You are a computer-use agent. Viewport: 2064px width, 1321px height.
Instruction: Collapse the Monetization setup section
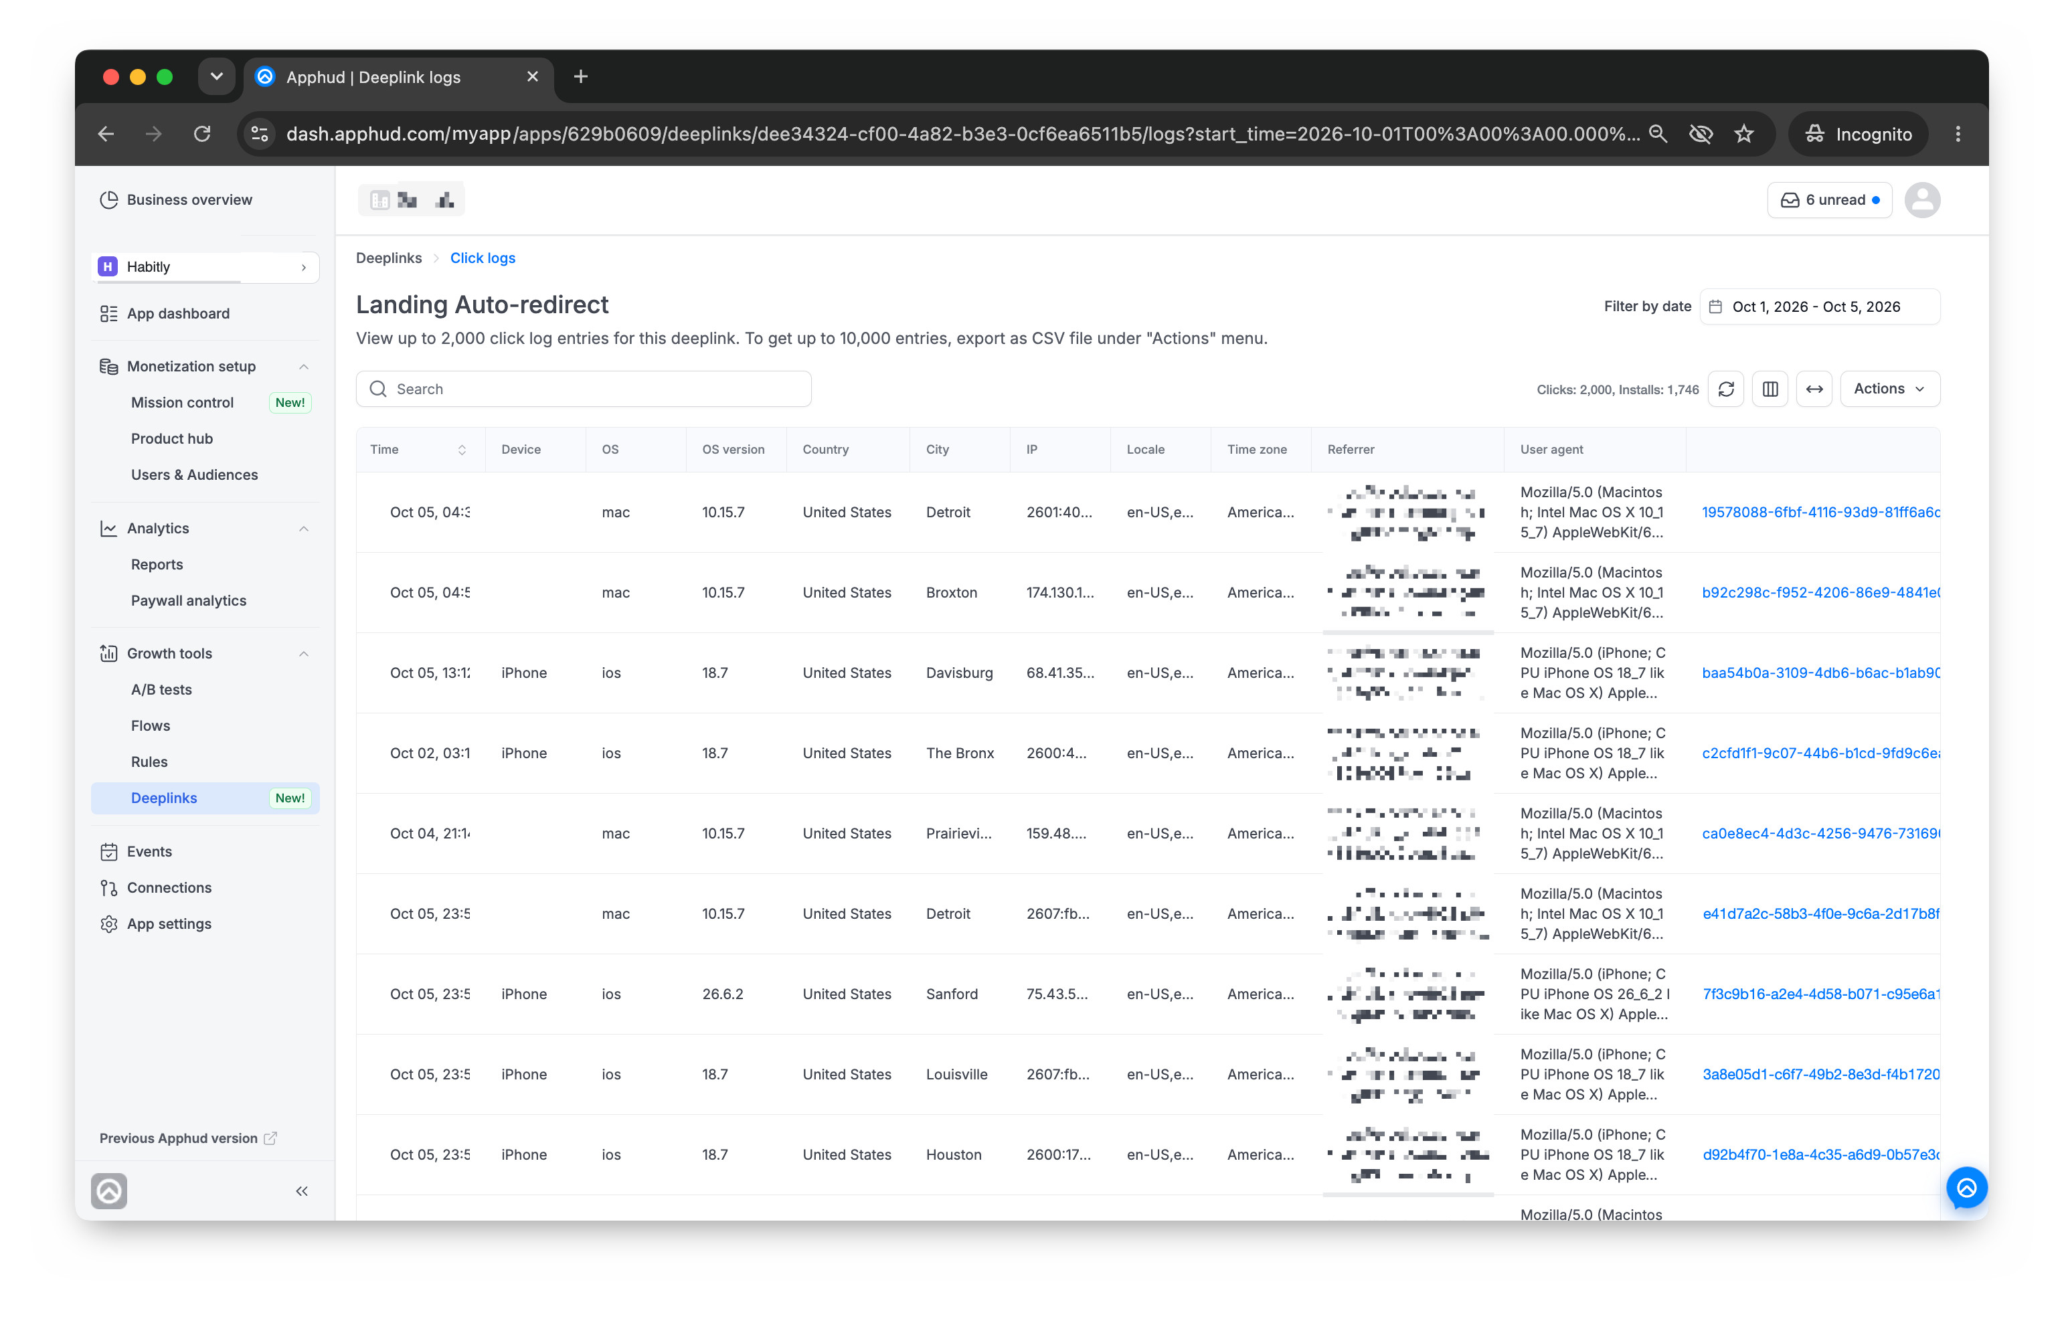pos(304,366)
